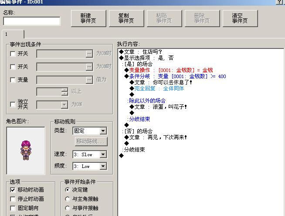This screenshot has height=216, width=285.
Task: Select the 除此以外的场合 line
Action: pyautogui.click(x=146, y=101)
